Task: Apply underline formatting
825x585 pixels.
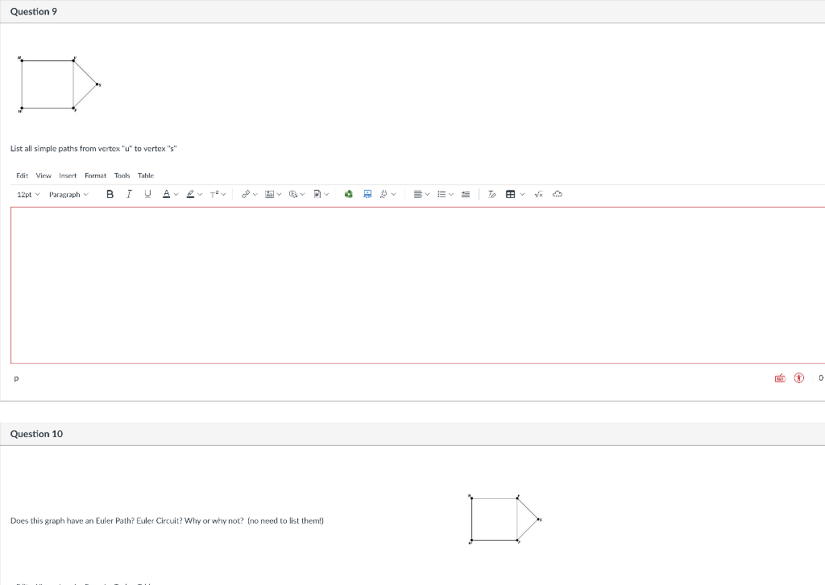Action: (x=147, y=194)
